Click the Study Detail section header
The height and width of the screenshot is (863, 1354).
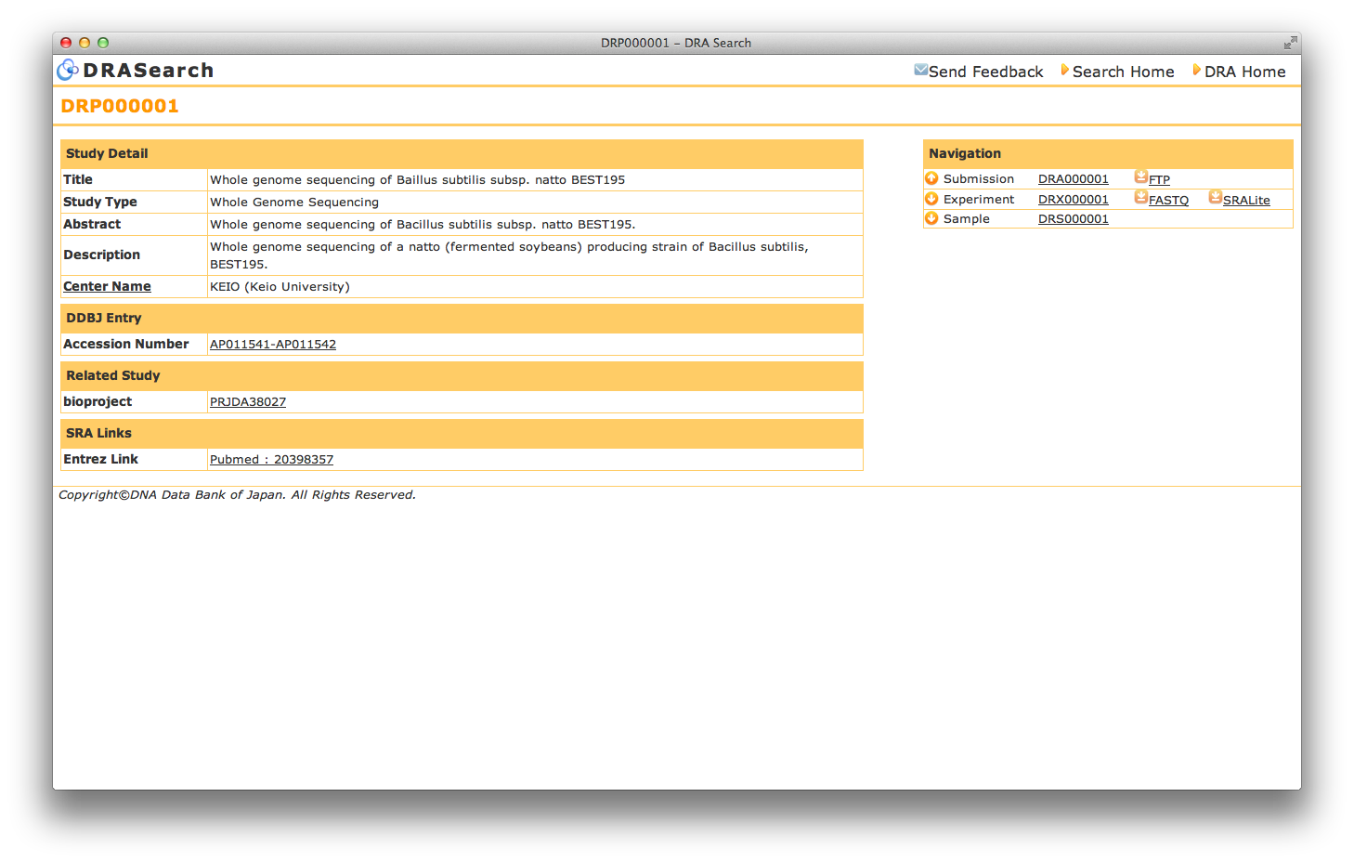462,153
